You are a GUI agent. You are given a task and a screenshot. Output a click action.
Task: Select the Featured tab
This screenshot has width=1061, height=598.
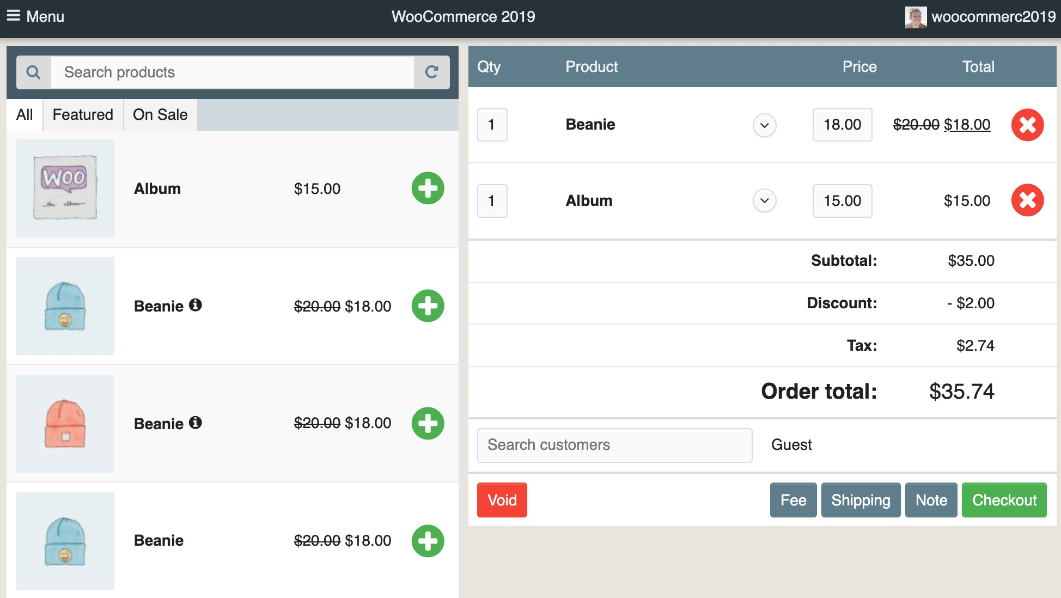[x=83, y=114]
